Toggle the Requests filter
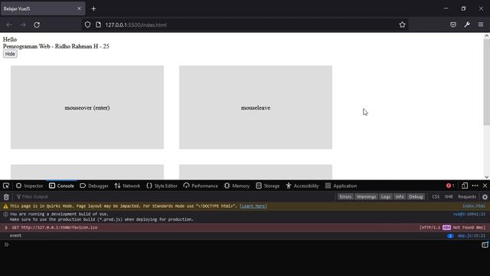The height and width of the screenshot is (276, 490). click(x=467, y=197)
